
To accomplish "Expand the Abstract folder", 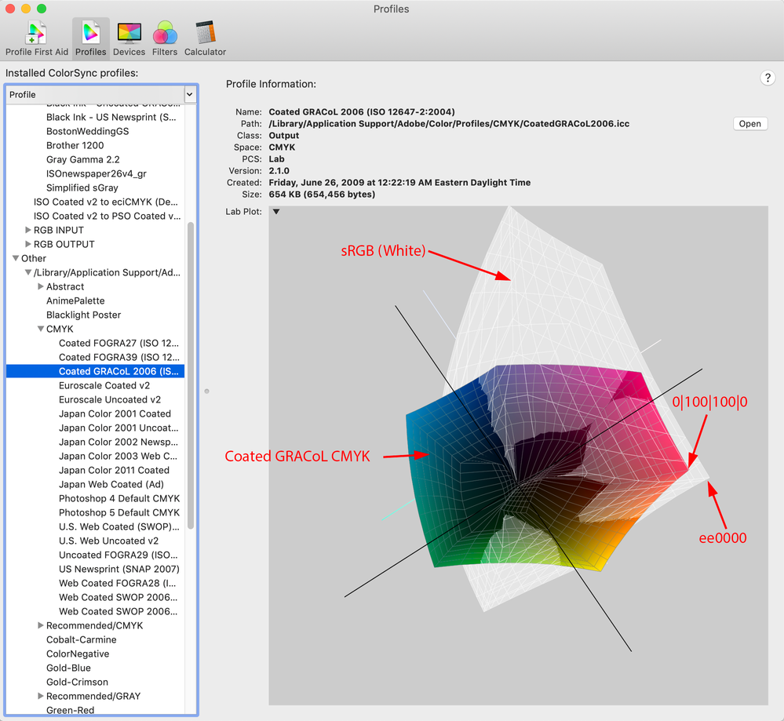I will click(41, 287).
